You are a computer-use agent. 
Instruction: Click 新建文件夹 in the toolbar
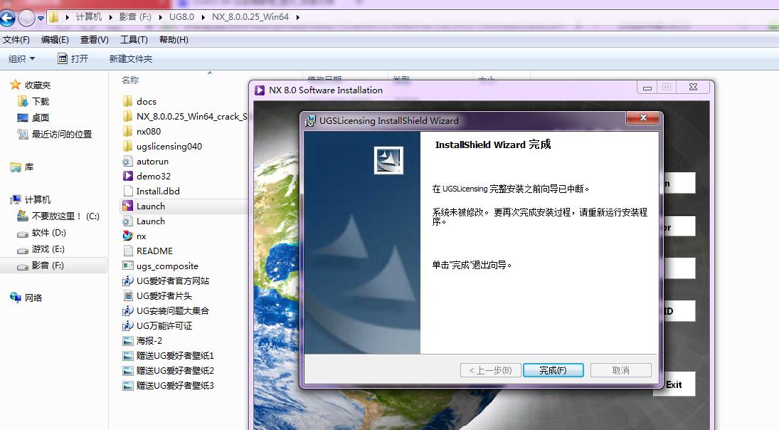131,58
